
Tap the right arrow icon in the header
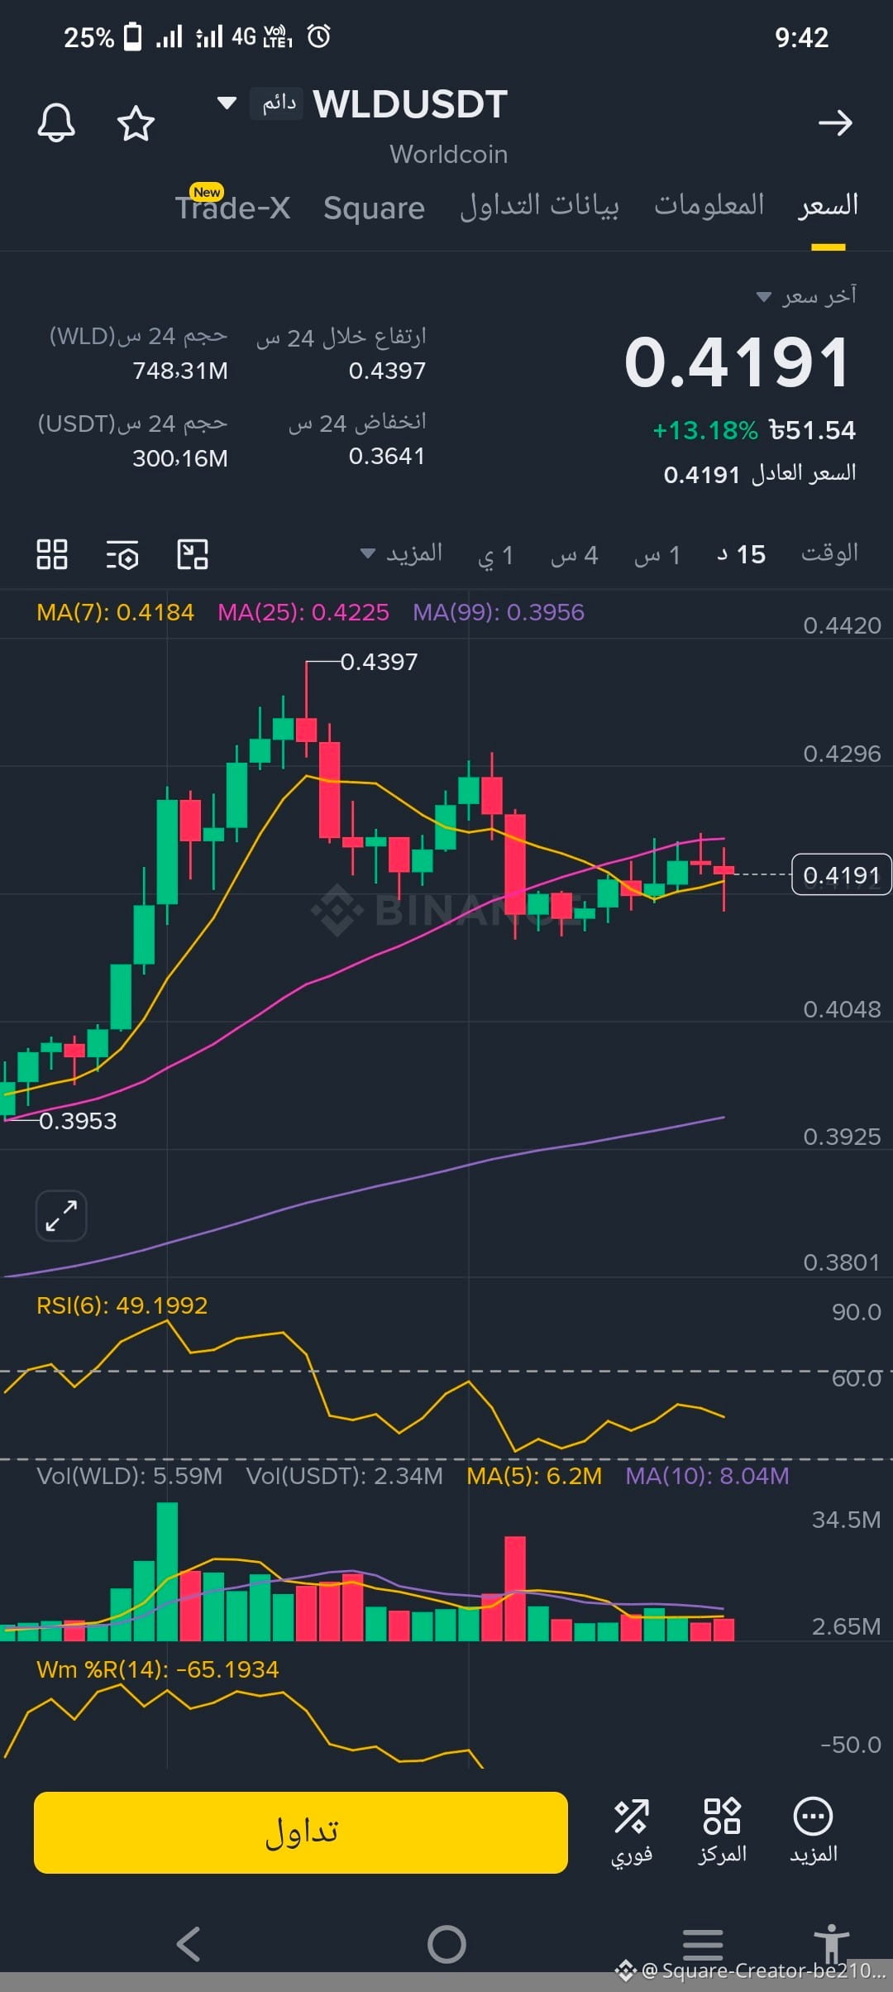(x=835, y=123)
